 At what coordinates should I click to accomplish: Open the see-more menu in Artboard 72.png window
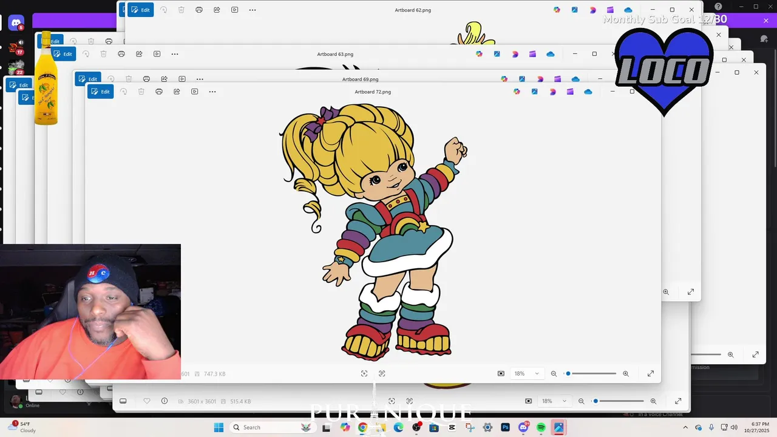(x=212, y=92)
